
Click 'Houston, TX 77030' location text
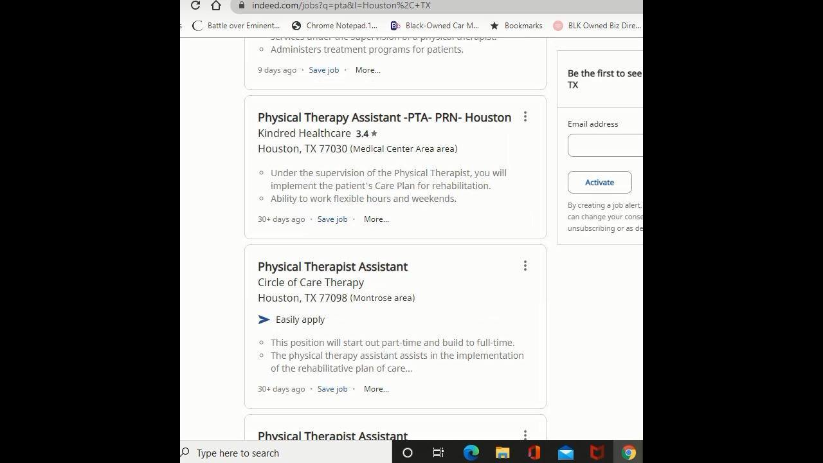coord(302,149)
